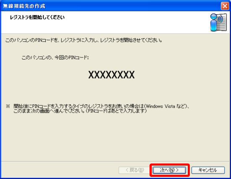
Task: Click empty blue title bar beside the title
Action: tap(133, 6)
